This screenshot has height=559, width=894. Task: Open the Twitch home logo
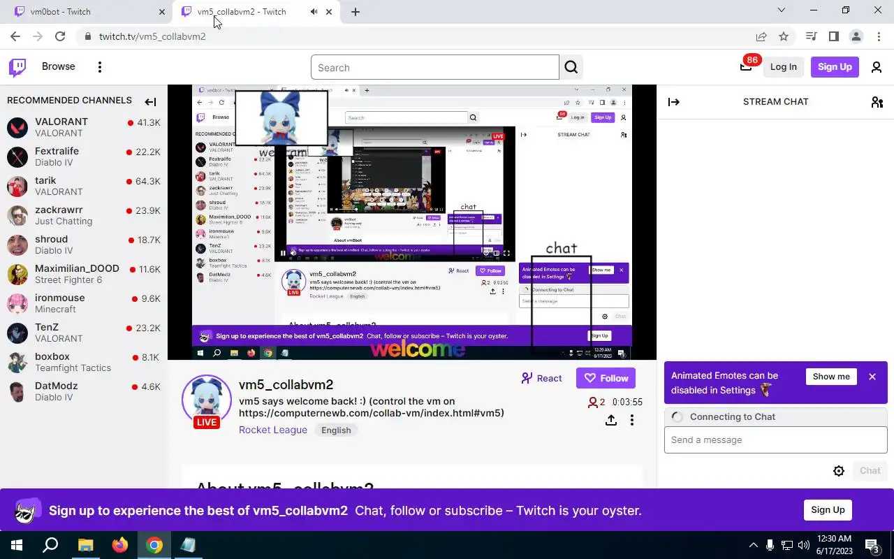click(x=17, y=67)
